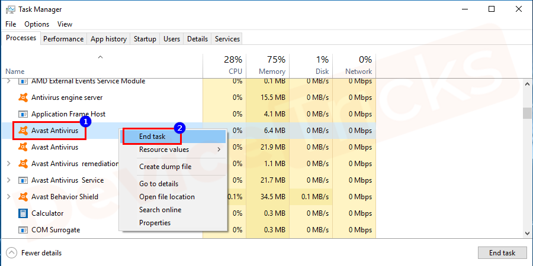Select the Calculator process name
533x266 pixels.
pyautogui.click(x=47, y=213)
